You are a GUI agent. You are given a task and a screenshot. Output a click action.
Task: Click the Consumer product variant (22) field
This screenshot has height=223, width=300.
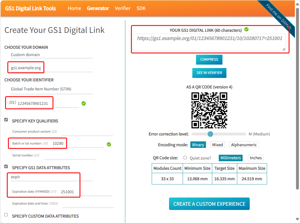[x=87, y=132]
